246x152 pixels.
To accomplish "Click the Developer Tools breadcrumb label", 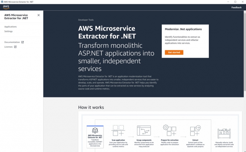I will point(86,20).
